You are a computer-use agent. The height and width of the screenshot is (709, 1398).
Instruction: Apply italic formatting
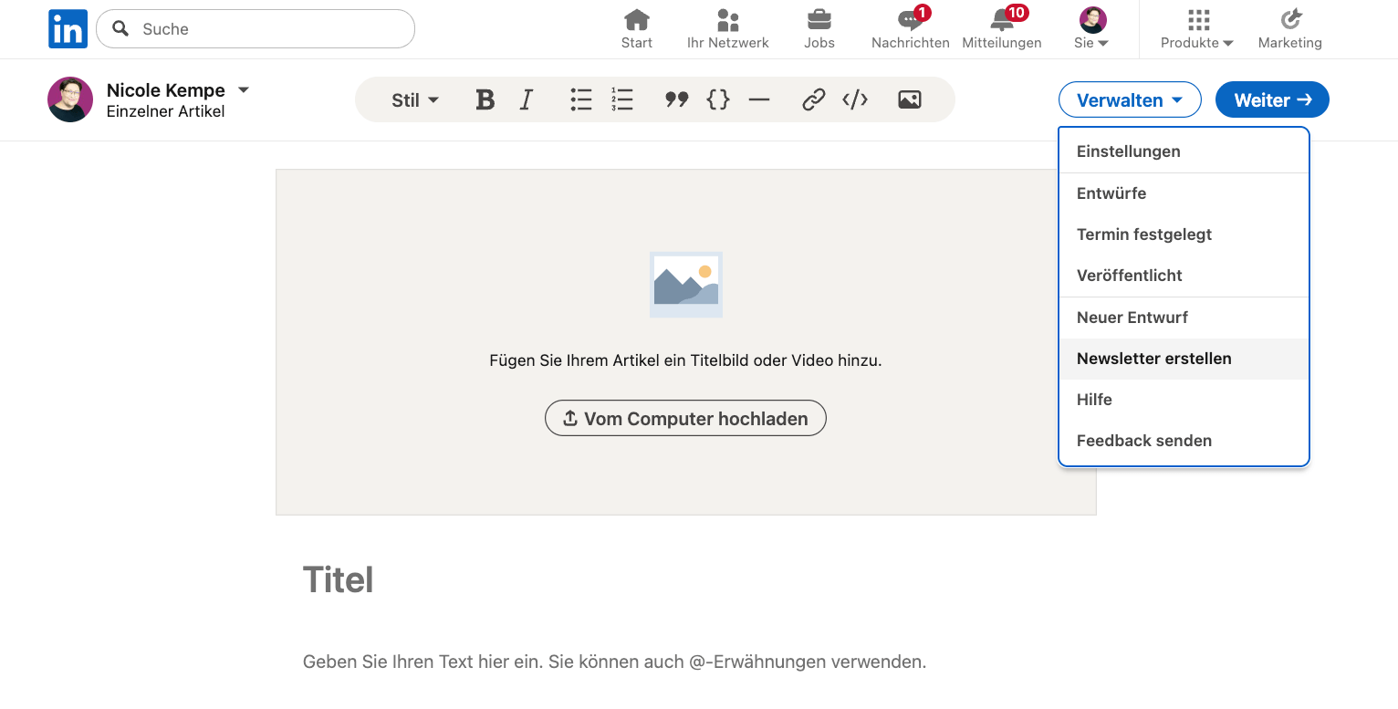click(527, 99)
